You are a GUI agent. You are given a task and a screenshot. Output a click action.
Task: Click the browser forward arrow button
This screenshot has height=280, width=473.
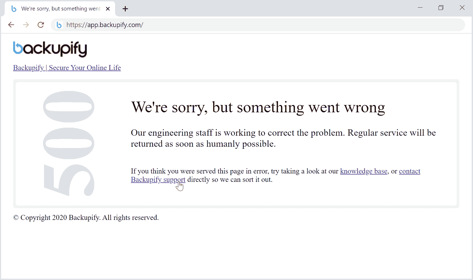(26, 25)
